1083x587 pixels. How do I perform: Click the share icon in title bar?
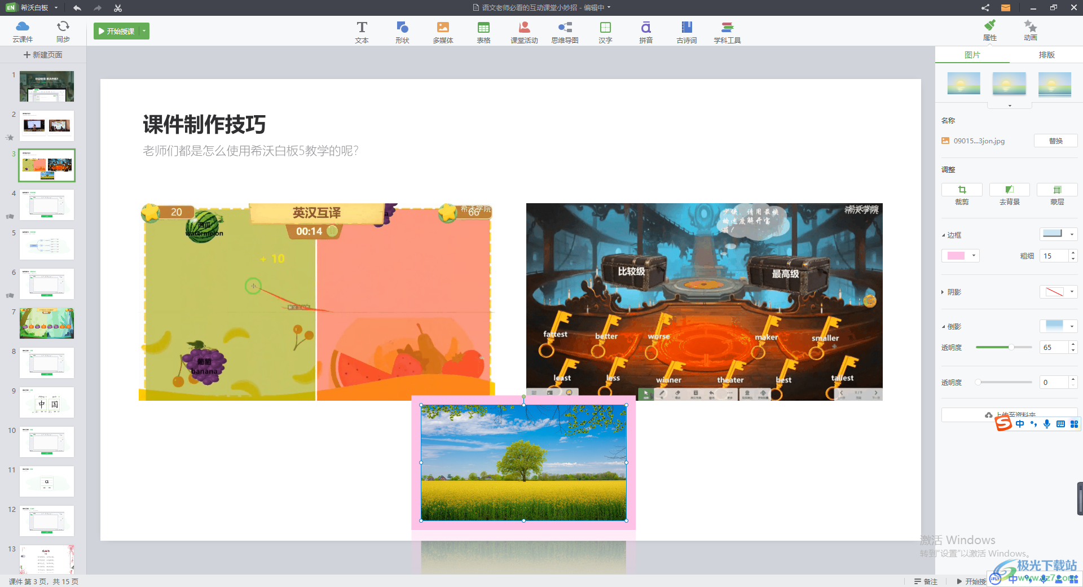tap(985, 8)
